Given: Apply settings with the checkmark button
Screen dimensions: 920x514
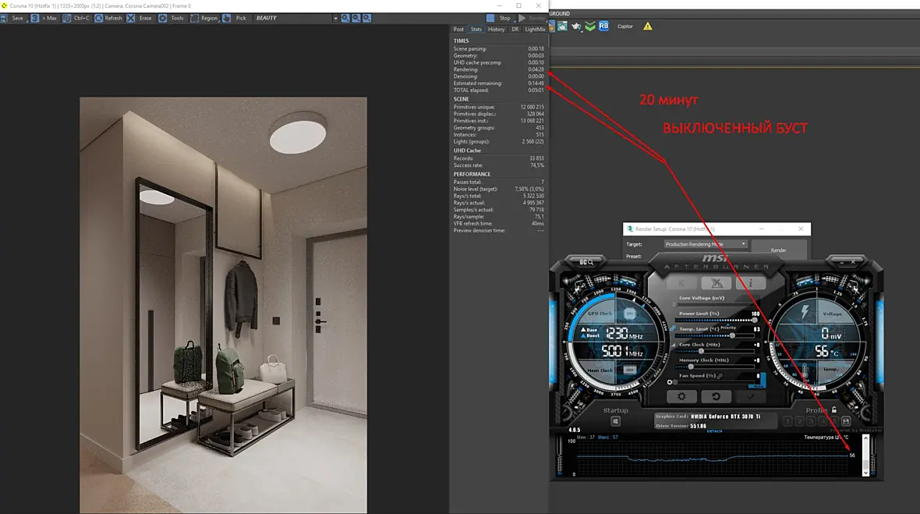Looking at the screenshot, I should (751, 397).
